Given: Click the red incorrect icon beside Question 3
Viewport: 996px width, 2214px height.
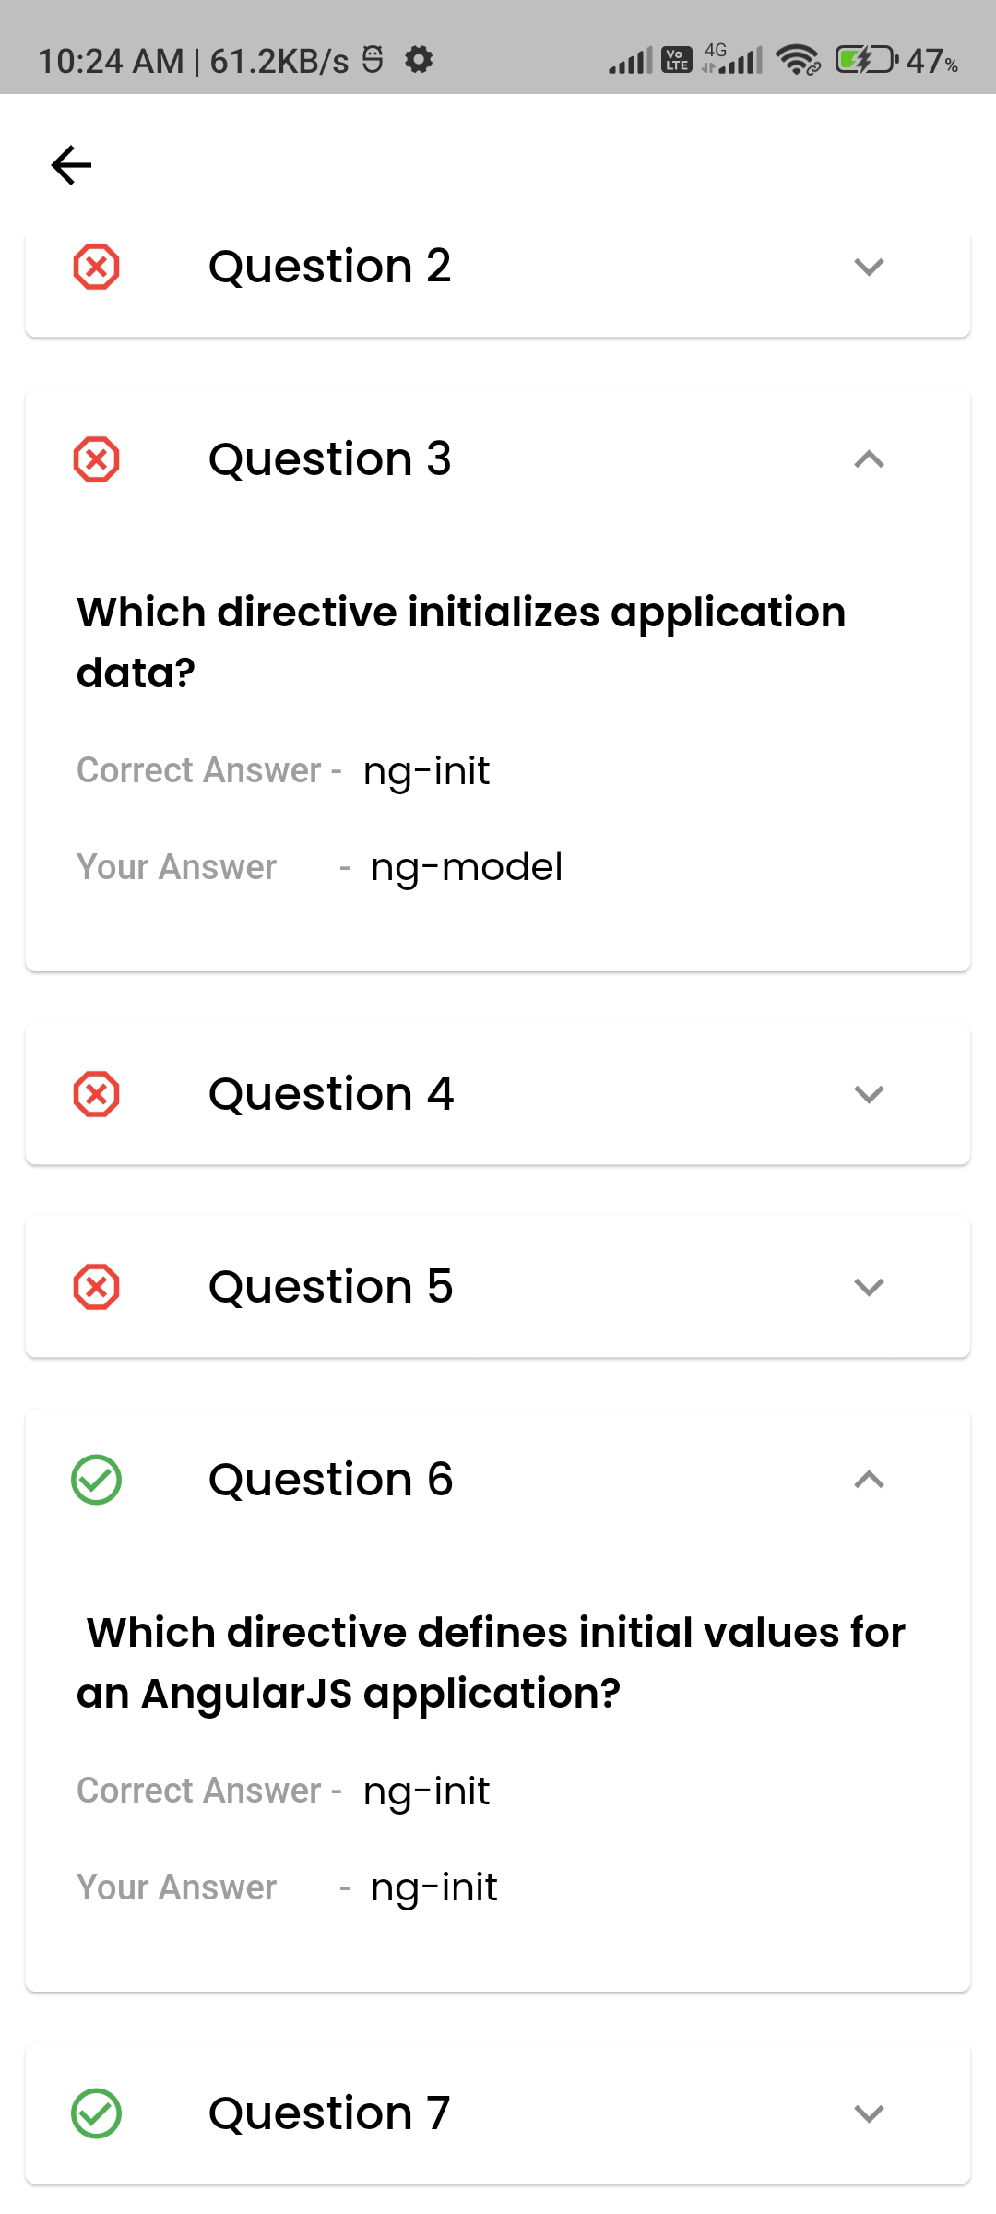Looking at the screenshot, I should pyautogui.click(x=96, y=458).
